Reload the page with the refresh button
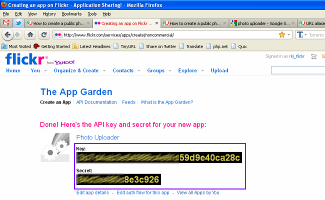Image resolution: width=325 pixels, height=200 pixels. 43,34
